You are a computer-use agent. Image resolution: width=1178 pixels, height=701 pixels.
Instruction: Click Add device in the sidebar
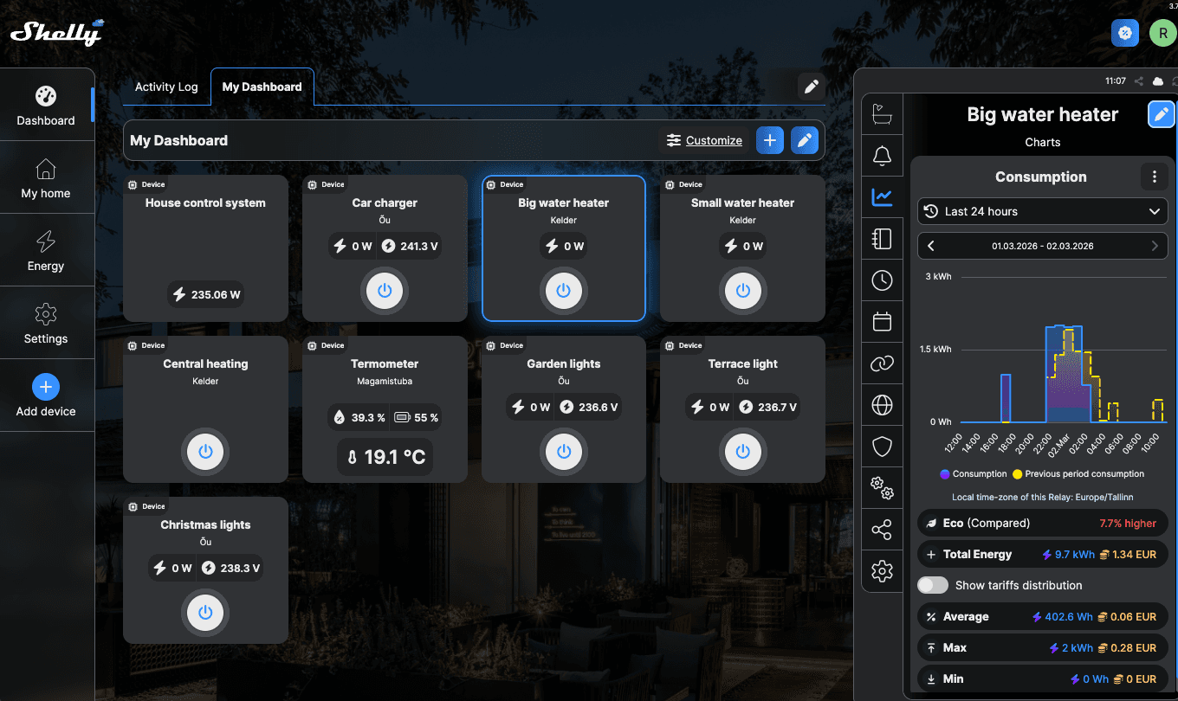tap(46, 396)
